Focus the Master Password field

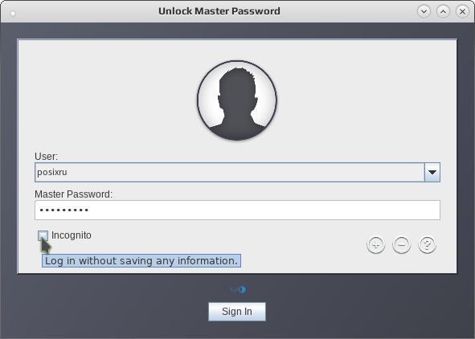(238, 210)
